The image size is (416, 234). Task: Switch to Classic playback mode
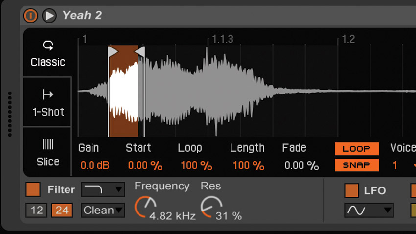click(x=48, y=53)
